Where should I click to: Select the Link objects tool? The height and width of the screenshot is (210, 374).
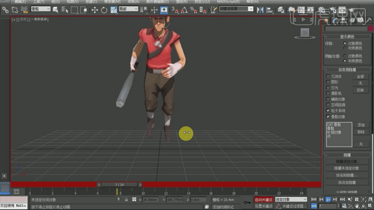point(5,10)
